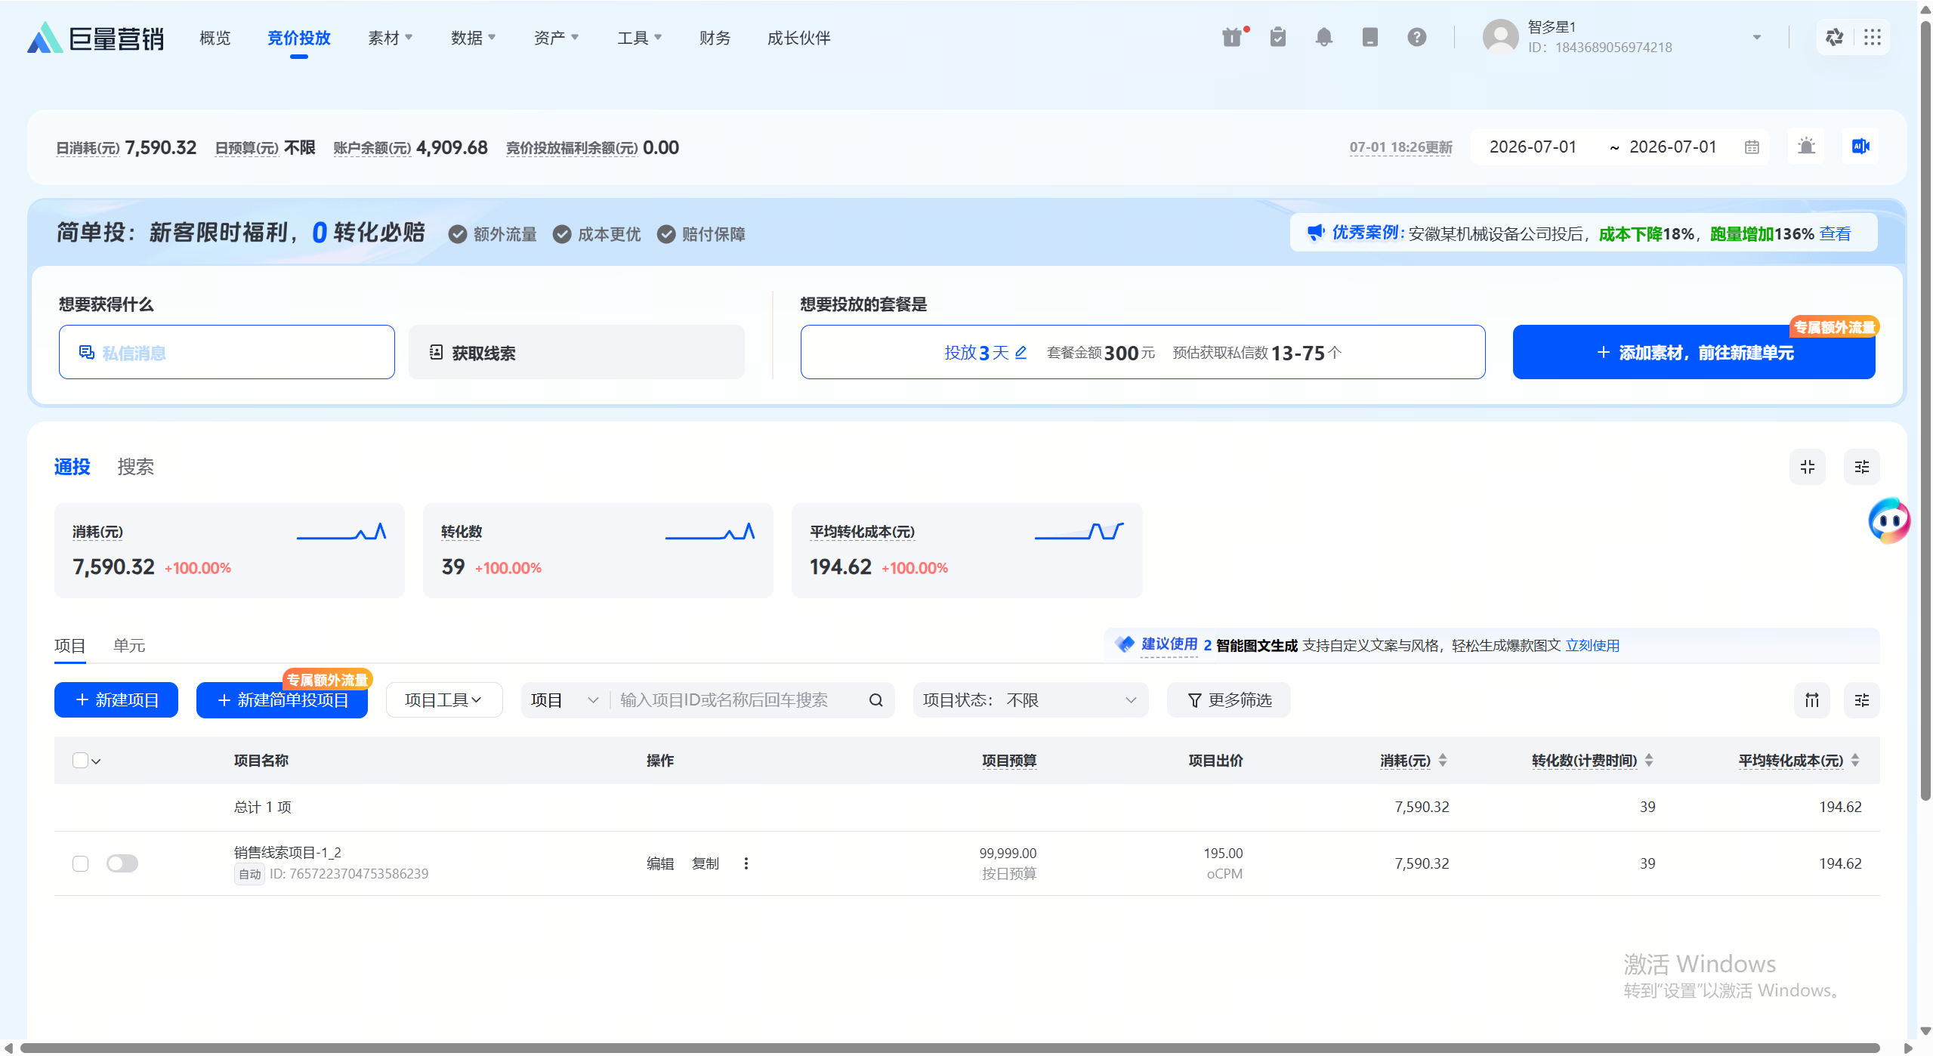This screenshot has height=1056, width=1933.
Task: Open 财务 in top navigation
Action: [x=715, y=38]
